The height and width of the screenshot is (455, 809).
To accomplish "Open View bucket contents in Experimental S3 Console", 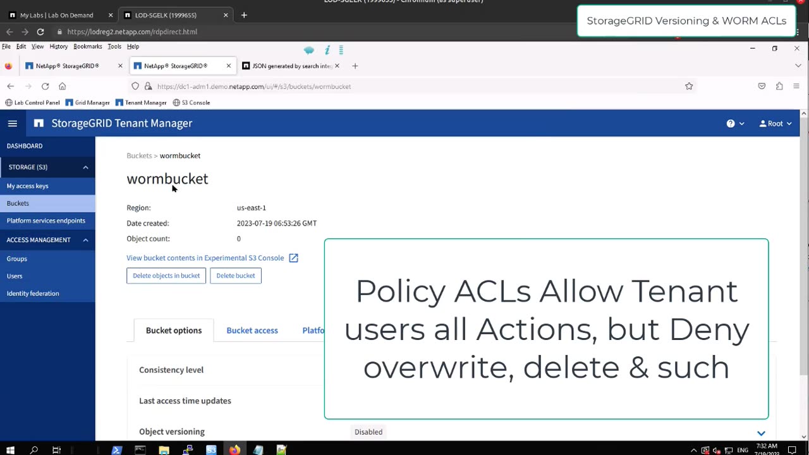I will pos(205,258).
